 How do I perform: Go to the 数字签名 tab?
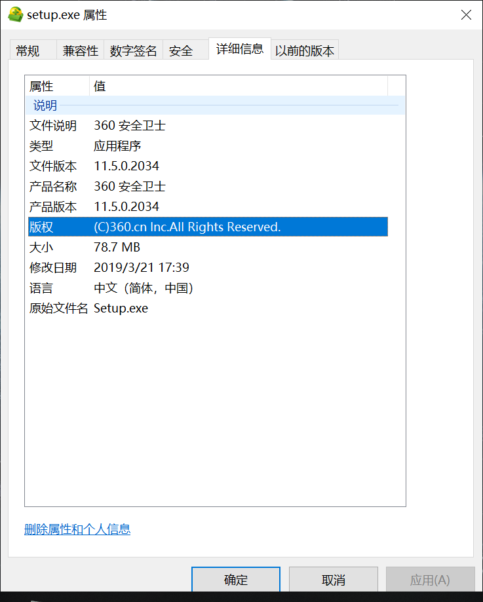[x=133, y=50]
